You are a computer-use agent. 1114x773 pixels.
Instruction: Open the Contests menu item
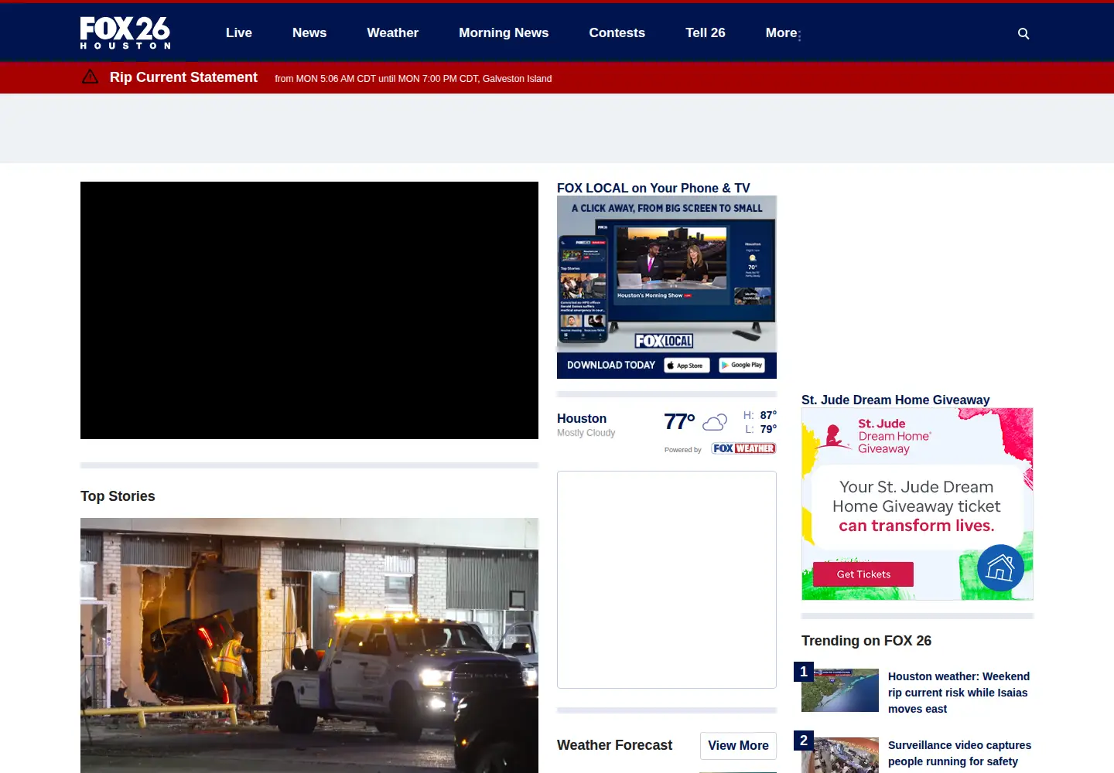point(617,32)
